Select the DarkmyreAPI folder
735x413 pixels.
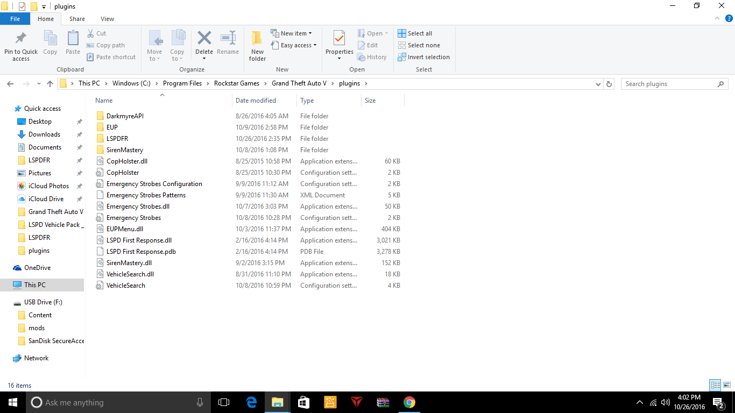pos(125,116)
